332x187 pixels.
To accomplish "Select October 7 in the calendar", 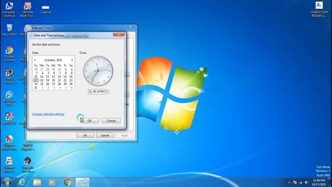I will 60,73.
